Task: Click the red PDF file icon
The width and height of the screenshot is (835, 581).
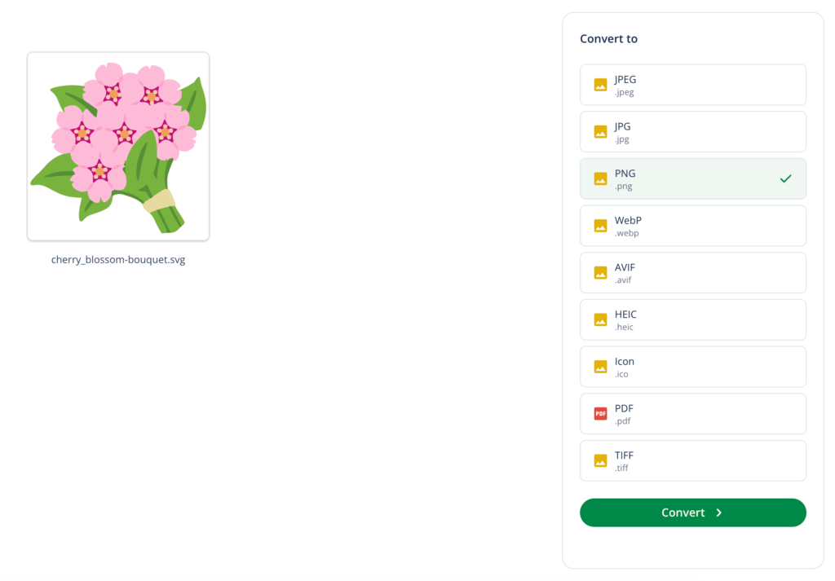Action: (601, 413)
